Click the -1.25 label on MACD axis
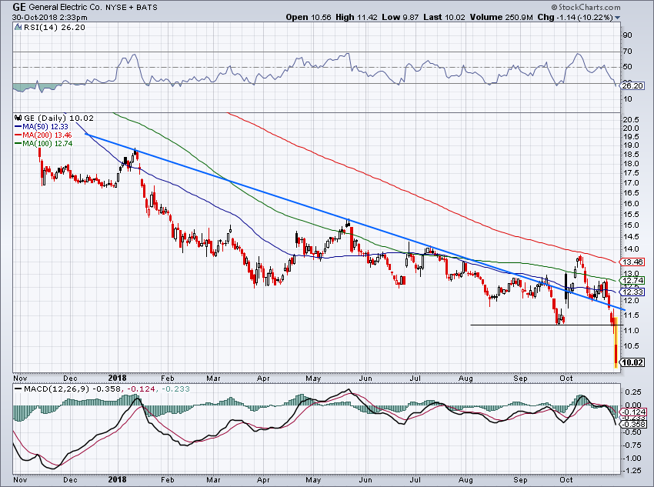The image size is (654, 487). (x=632, y=471)
